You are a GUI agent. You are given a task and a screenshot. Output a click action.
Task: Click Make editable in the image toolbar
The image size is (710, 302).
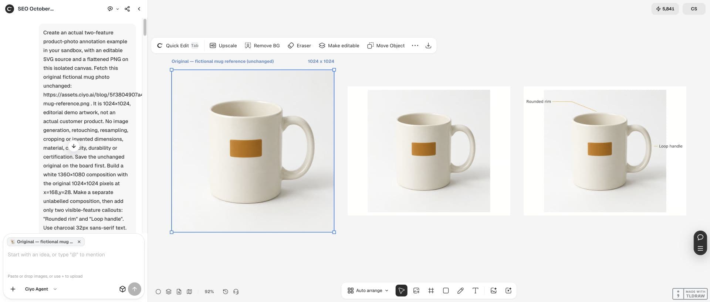[x=339, y=45]
